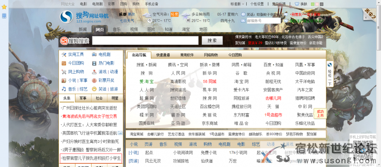Open the 常用软件 tab
Screen dimensions: 381x167
pos(187,55)
